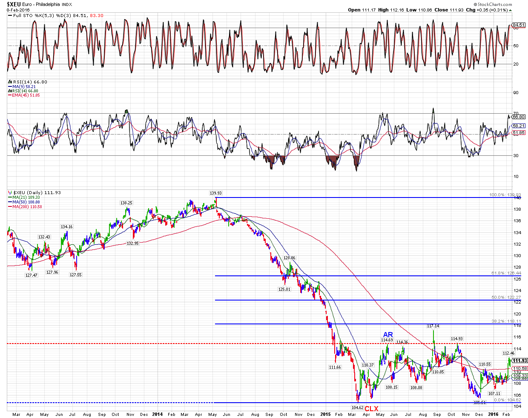The height and width of the screenshot is (418, 528).
Task: Click the blue AR annotation on chart
Action: tap(388, 335)
